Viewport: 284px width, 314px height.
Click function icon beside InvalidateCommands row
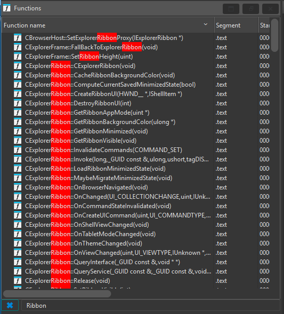(x=18, y=150)
